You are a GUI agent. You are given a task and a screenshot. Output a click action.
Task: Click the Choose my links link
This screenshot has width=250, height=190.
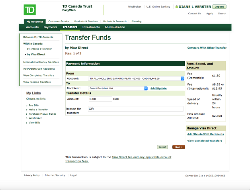(x=36, y=99)
